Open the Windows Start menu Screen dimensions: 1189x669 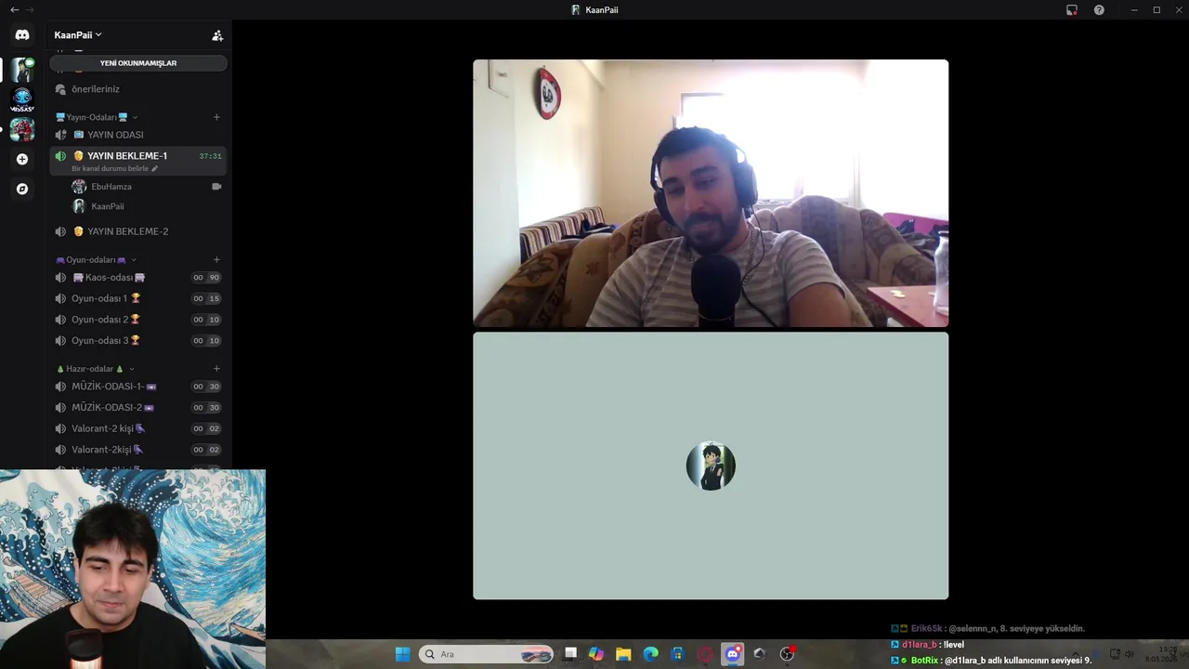coord(402,654)
